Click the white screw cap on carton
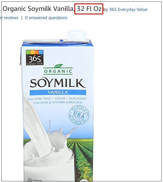 point(77,35)
